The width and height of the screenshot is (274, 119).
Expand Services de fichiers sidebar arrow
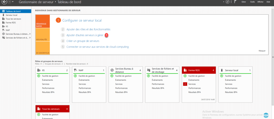[30, 38]
